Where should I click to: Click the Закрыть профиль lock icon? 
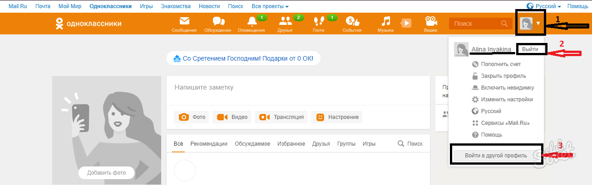pyautogui.click(x=475, y=76)
